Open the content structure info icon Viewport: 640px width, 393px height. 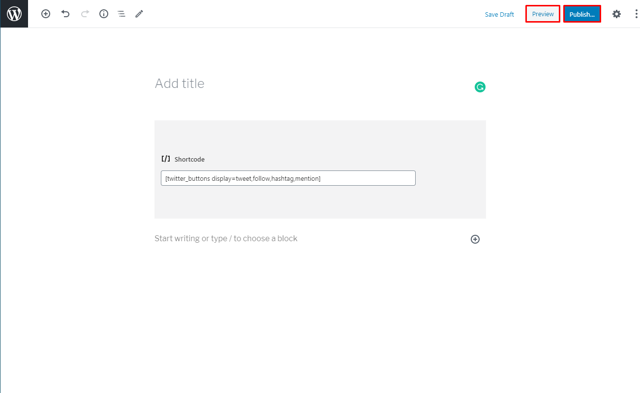pos(104,14)
